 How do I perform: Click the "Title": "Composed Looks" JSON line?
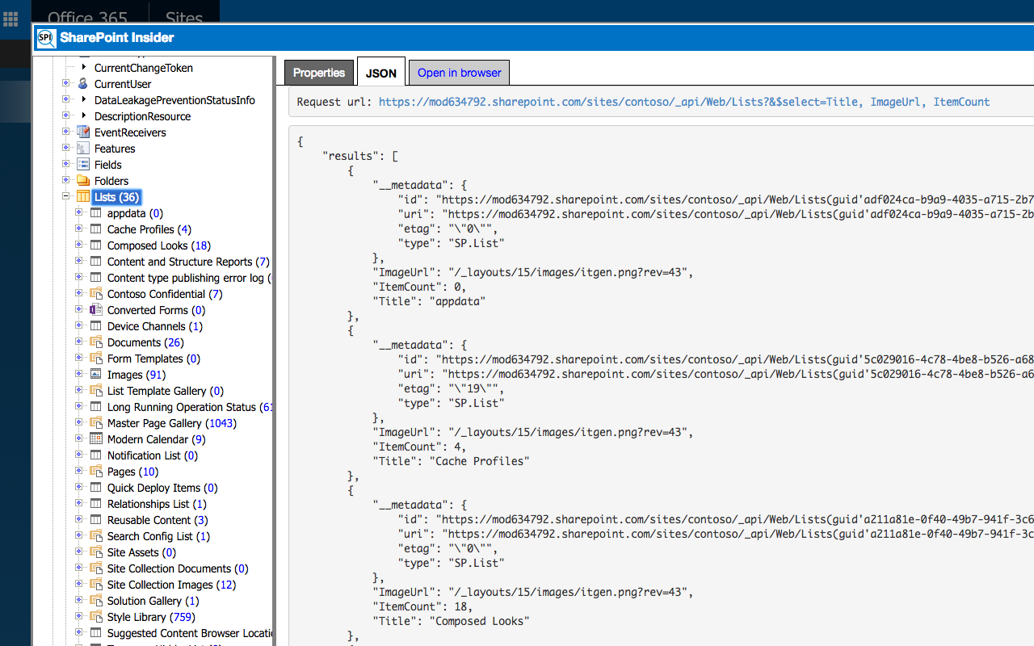(x=451, y=621)
